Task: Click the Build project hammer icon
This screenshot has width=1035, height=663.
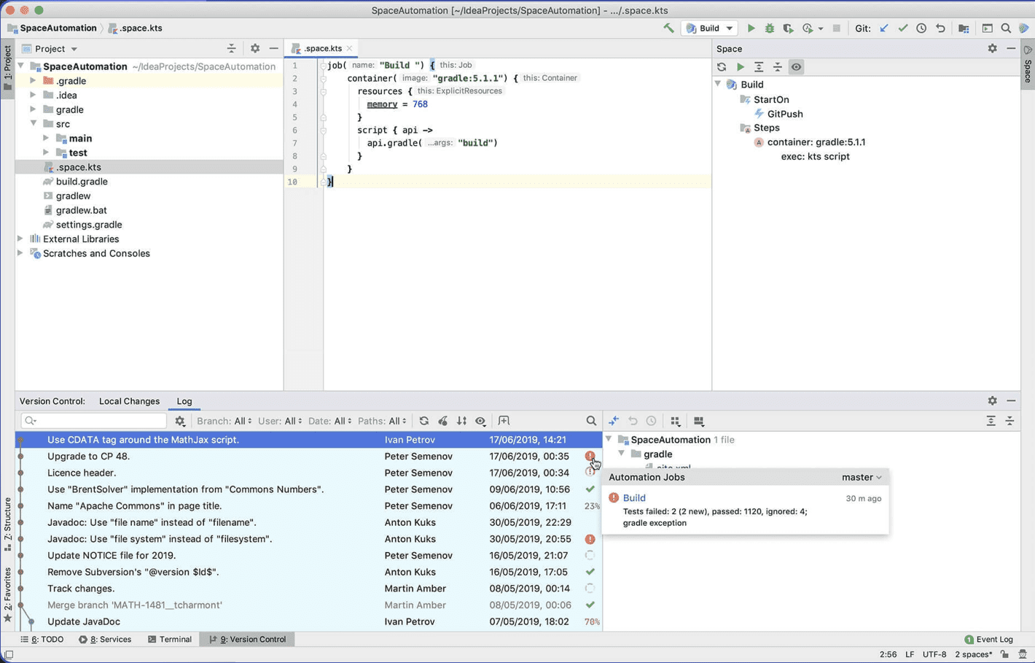Action: (x=668, y=28)
